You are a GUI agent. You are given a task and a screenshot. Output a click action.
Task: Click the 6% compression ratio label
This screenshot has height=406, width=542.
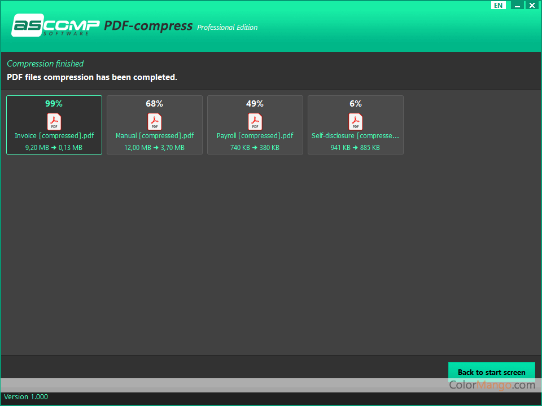(356, 104)
